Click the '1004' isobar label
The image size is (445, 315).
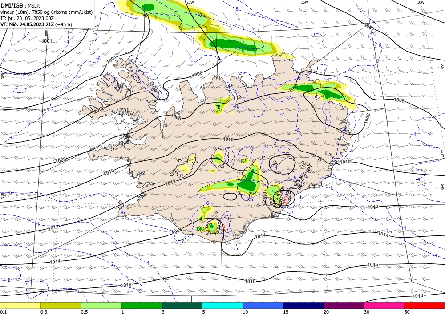(111, 60)
